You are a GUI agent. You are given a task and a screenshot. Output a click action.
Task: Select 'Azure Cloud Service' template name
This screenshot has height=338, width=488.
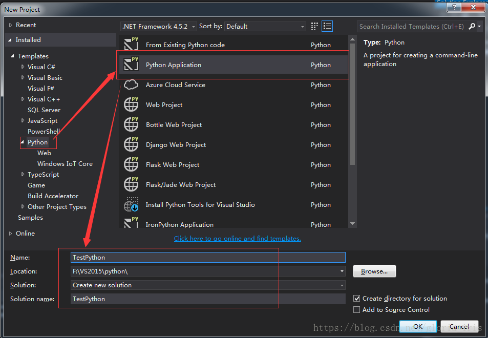point(176,84)
